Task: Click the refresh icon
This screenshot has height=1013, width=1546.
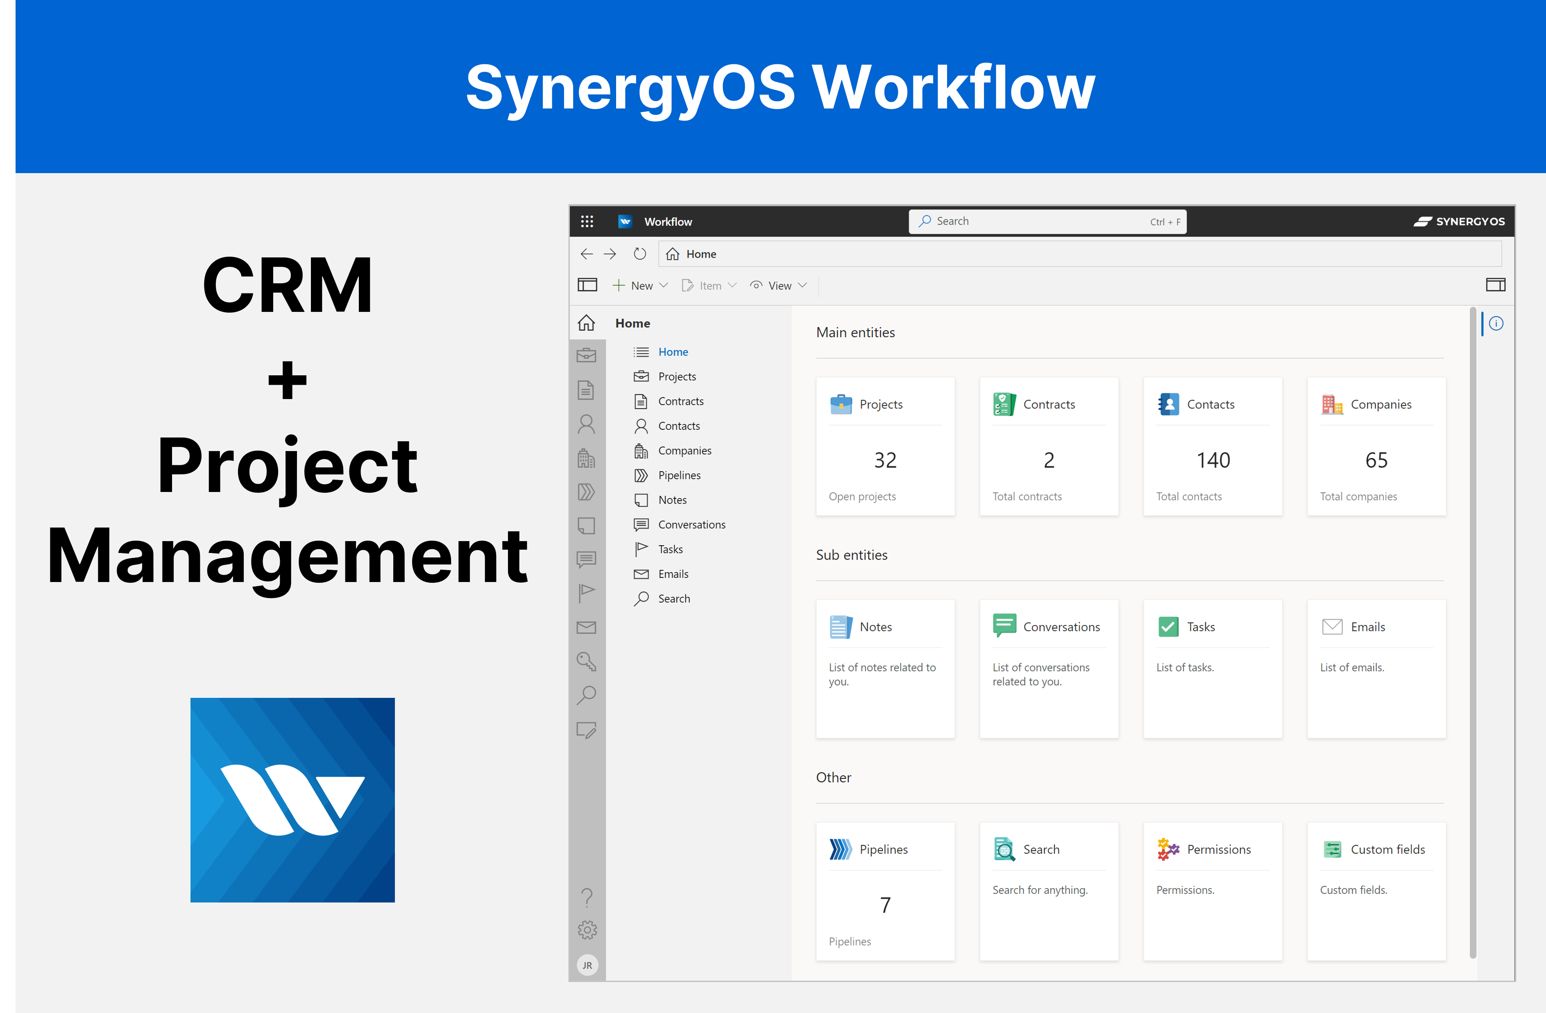Action: (x=640, y=254)
